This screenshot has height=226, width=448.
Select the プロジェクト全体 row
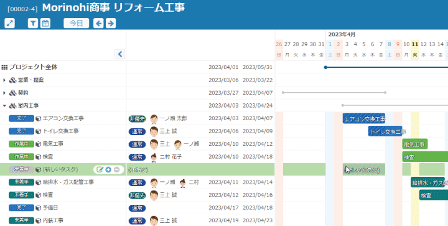coord(137,67)
